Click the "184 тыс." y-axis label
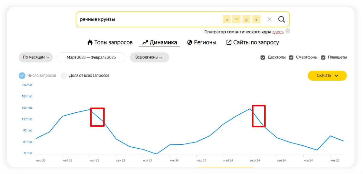The height and width of the screenshot is (174, 363). 27,96
